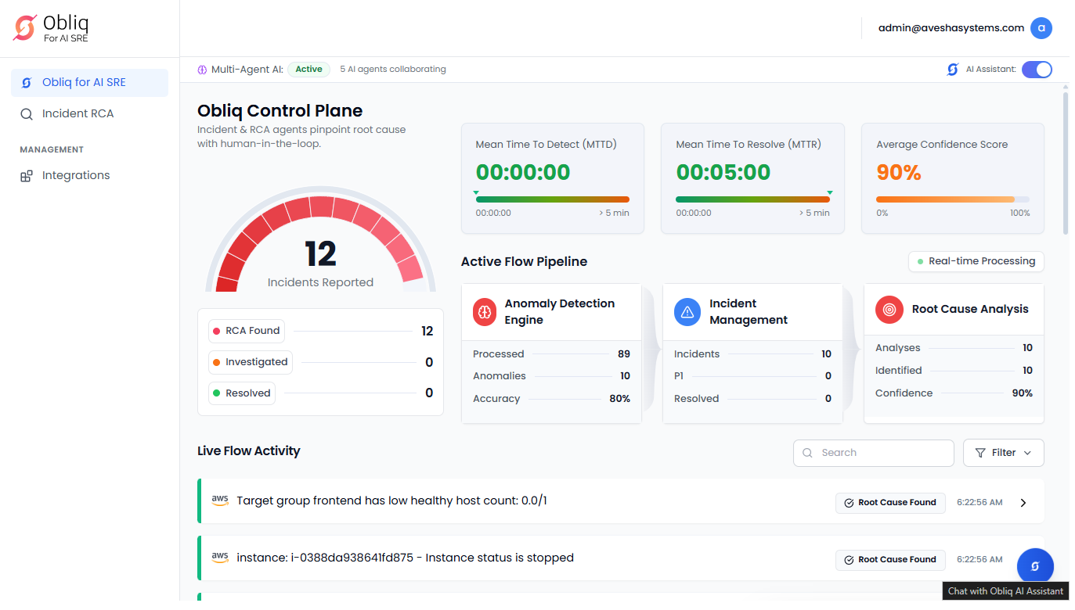
Task: Click the AWS icon on stopped instance row
Action: tap(220, 558)
